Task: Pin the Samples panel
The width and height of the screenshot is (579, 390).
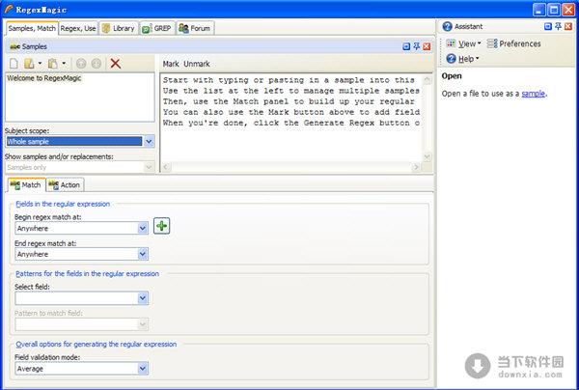Action: pos(417,46)
